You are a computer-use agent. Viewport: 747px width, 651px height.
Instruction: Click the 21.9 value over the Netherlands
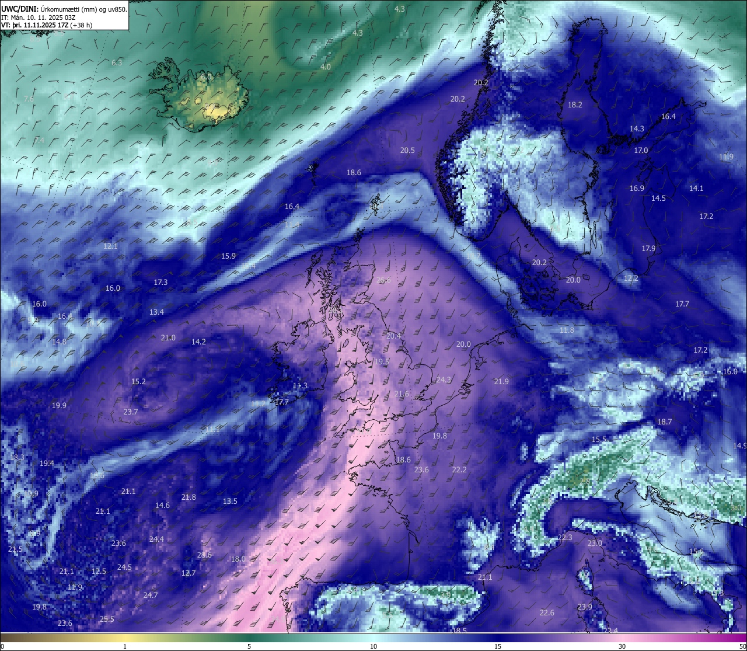(x=501, y=382)
